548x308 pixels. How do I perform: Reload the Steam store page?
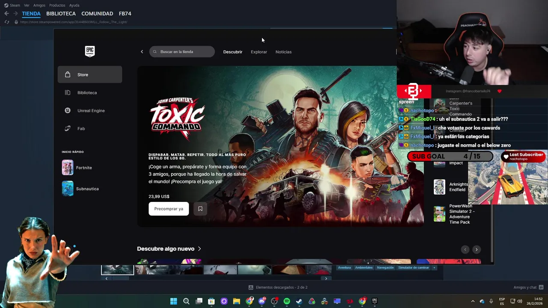pos(6,22)
